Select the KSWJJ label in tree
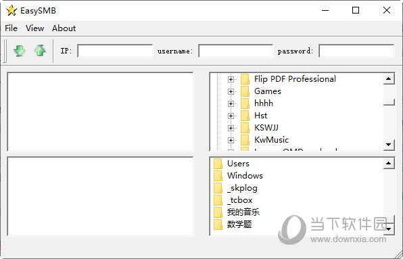 point(266,128)
